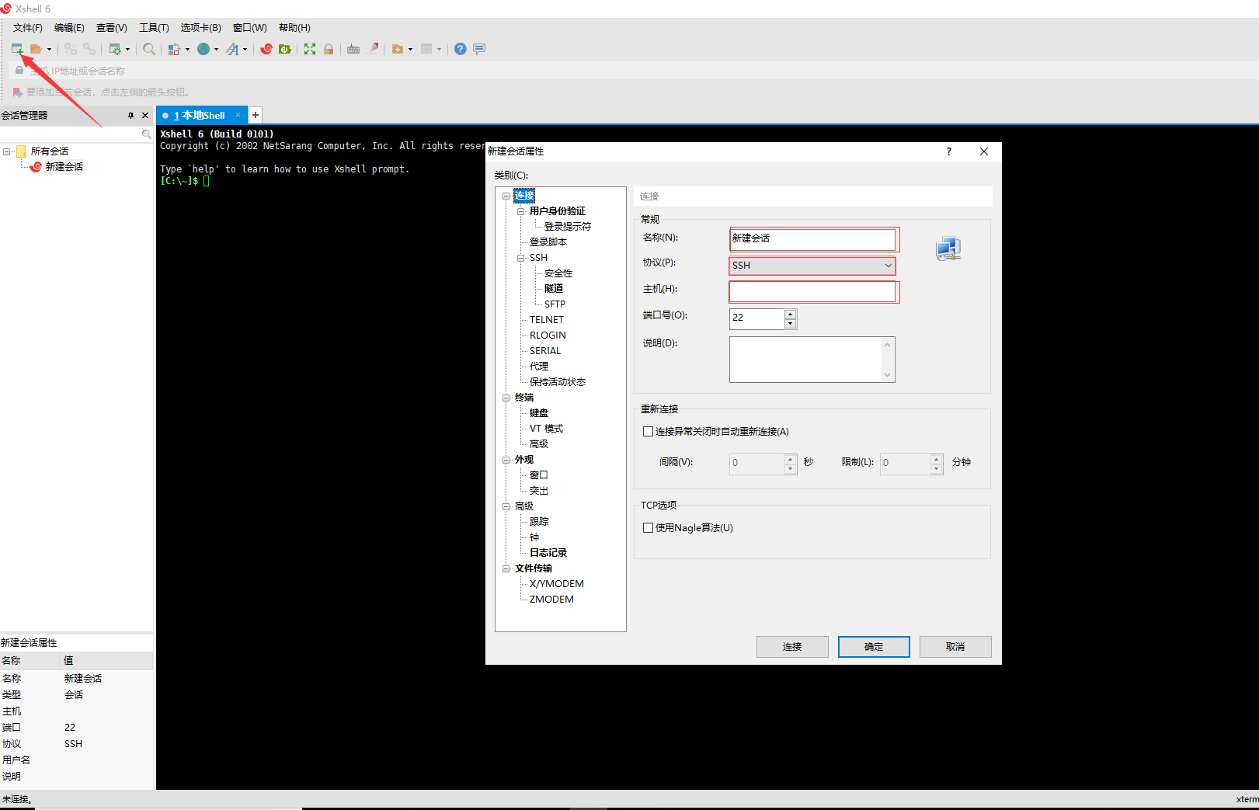The height and width of the screenshot is (810, 1259).
Task: Open the on-screen keyboard toolbar icon
Action: tap(353, 48)
